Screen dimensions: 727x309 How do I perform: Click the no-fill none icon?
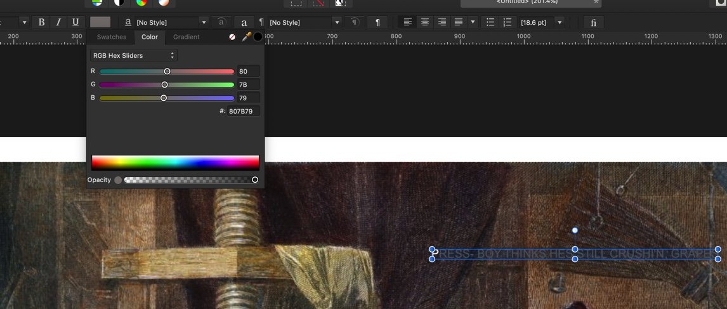[232, 37]
